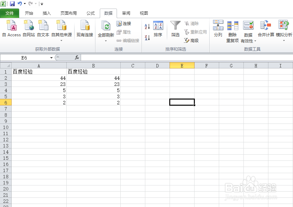This screenshot has width=293, height=207.
Task: Open the Sort (排序) dialog
Action: click(158, 29)
